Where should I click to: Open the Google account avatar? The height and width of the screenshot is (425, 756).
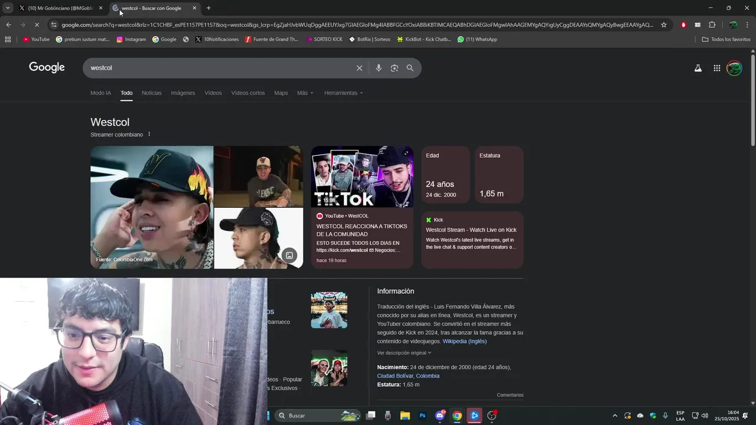[734, 68]
